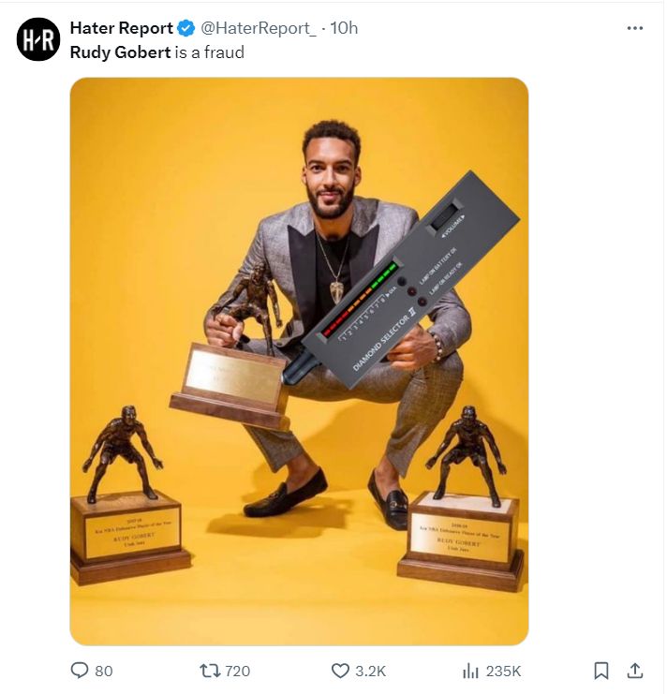Click the 235K views count
667x694 pixels.
coord(504,671)
